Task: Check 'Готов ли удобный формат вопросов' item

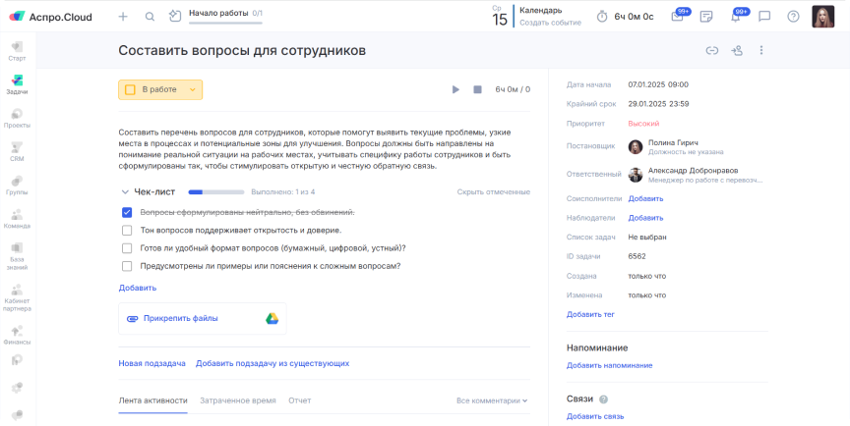Action: [x=127, y=248]
